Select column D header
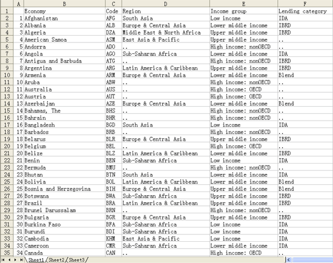This screenshot has width=333, height=263. (166, 4)
